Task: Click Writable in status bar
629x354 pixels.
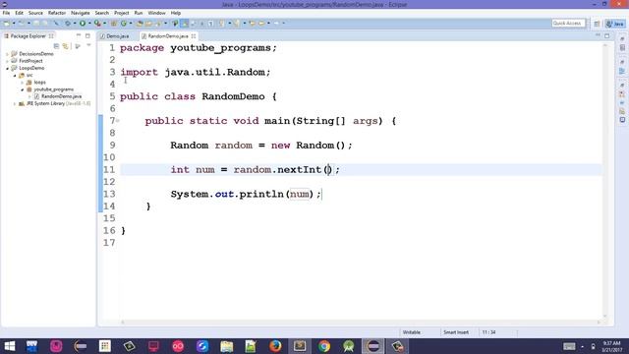Action: click(412, 332)
